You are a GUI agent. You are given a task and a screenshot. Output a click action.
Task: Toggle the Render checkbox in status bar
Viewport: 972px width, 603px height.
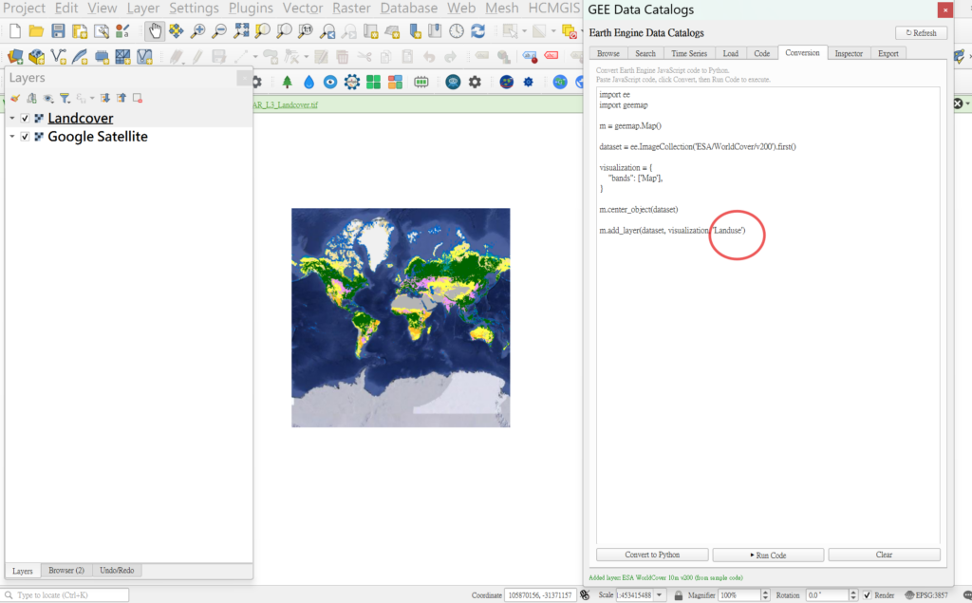tap(867, 595)
